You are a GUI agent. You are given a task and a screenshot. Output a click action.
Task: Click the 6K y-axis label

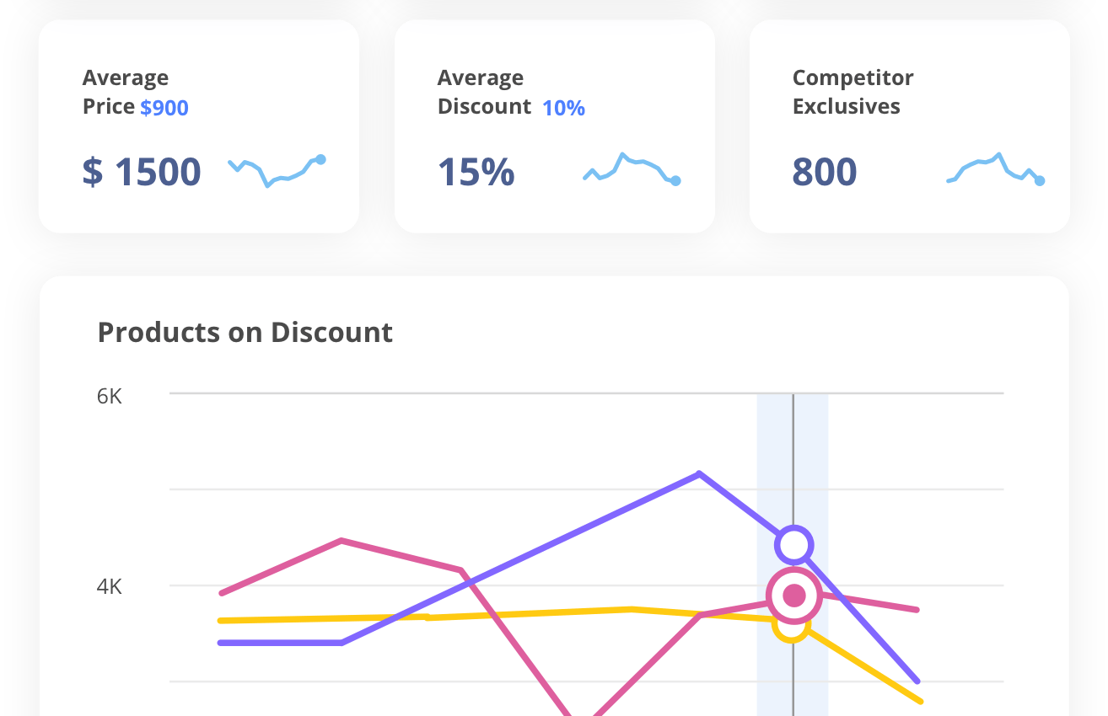[x=110, y=396]
